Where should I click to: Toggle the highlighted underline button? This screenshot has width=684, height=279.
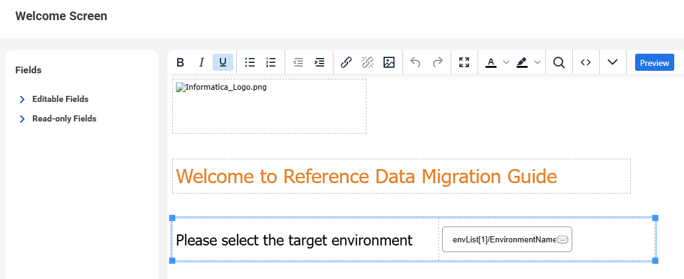click(x=223, y=63)
